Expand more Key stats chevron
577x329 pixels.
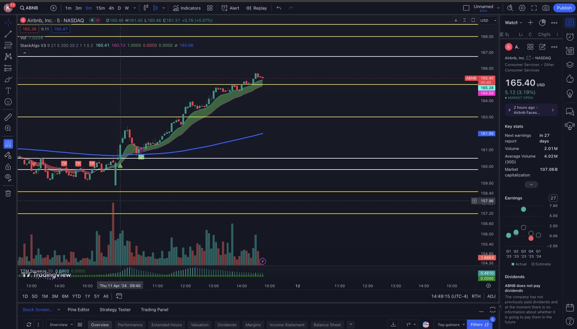pyautogui.click(x=531, y=184)
